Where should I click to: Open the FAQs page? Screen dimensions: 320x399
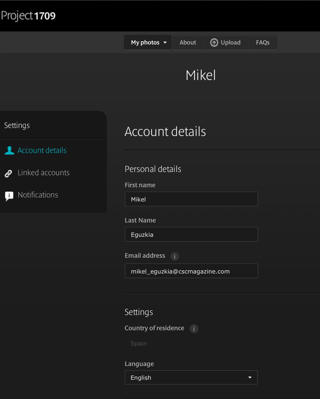(263, 42)
